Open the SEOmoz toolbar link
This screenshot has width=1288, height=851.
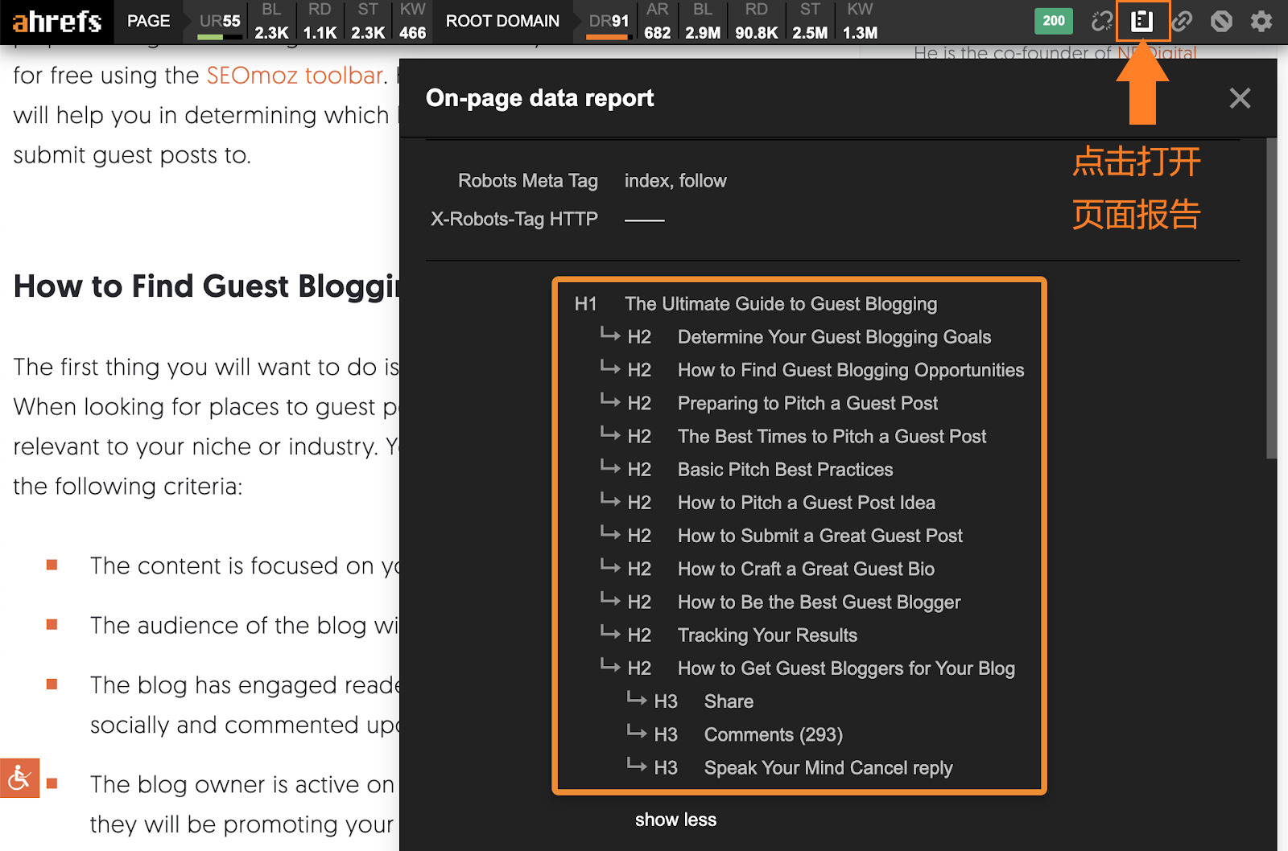(x=294, y=76)
